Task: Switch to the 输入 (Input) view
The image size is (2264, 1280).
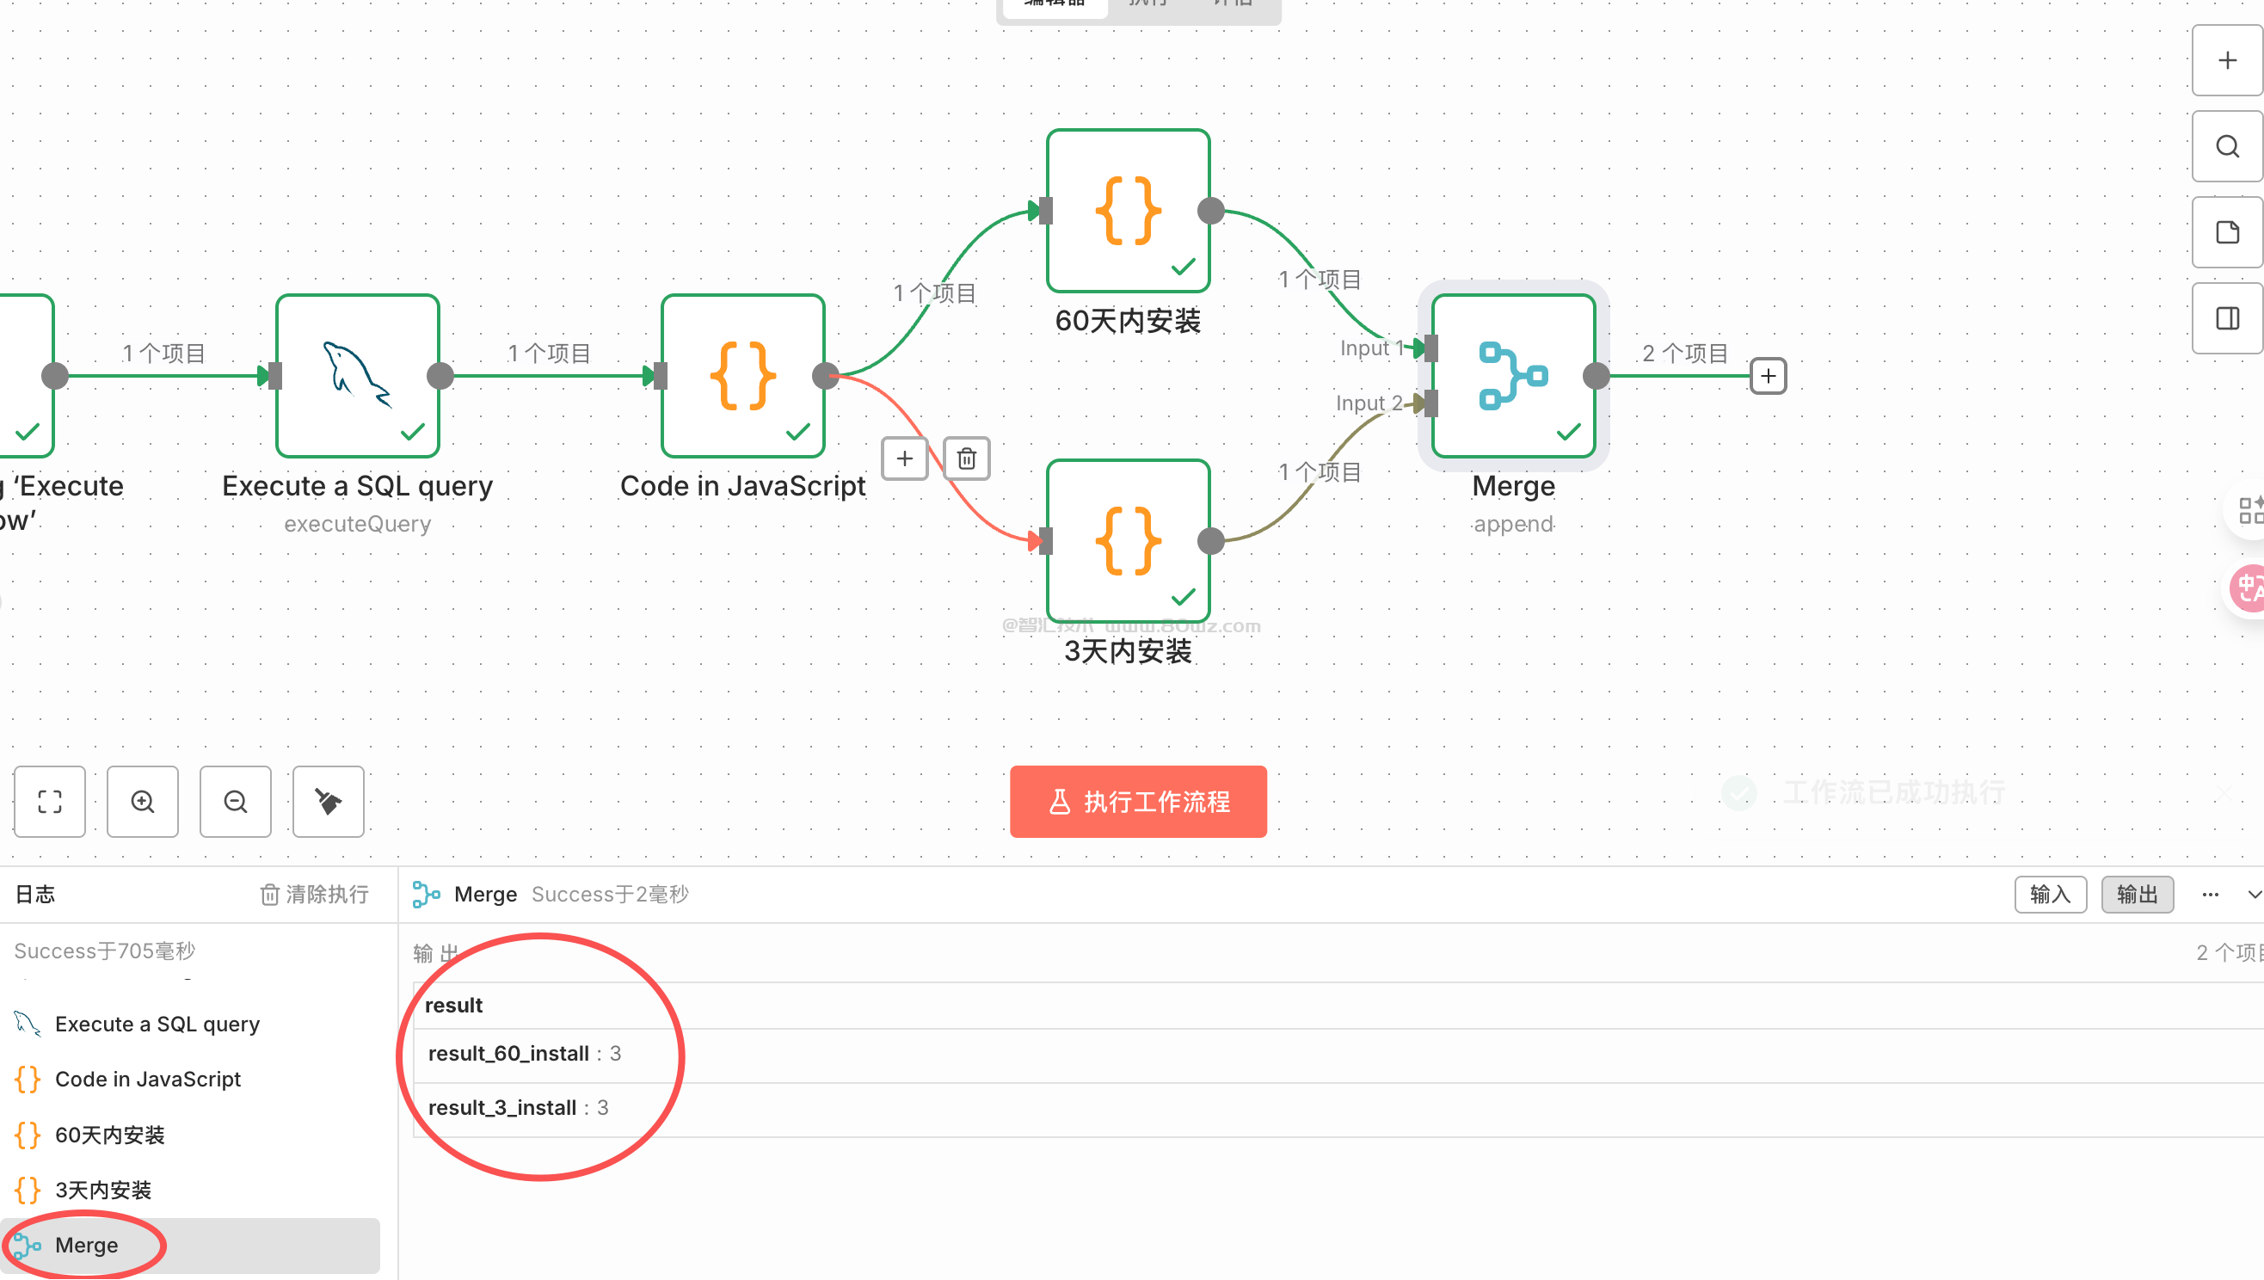Action: click(2050, 894)
